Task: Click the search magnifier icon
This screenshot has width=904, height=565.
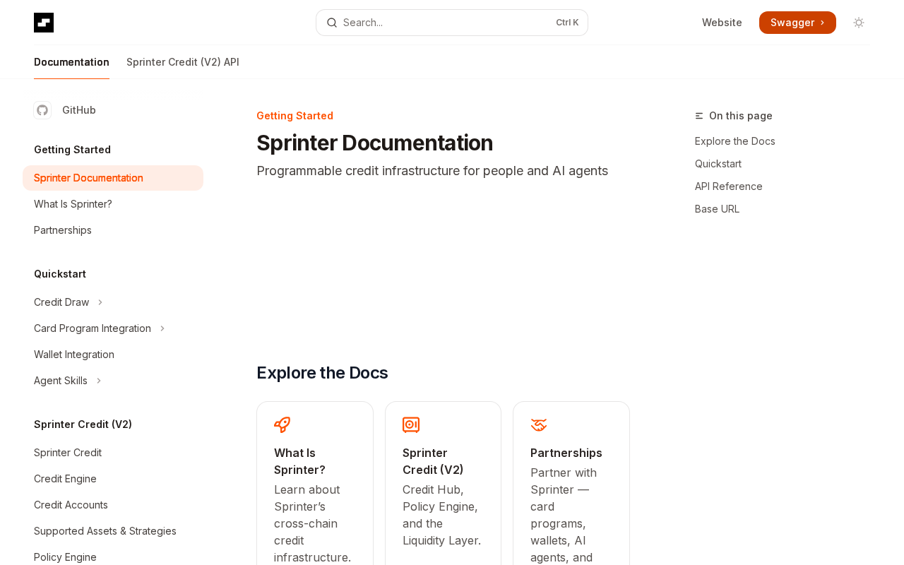Action: [332, 23]
